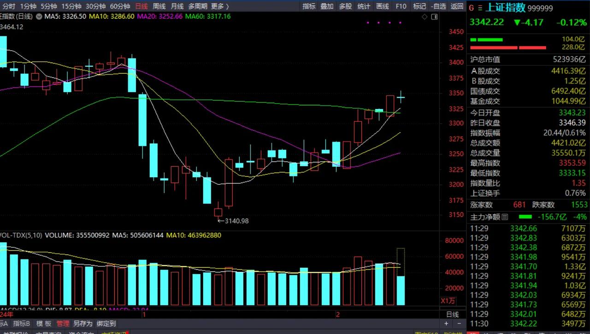Select the 1分钟 period tab

(28, 6)
